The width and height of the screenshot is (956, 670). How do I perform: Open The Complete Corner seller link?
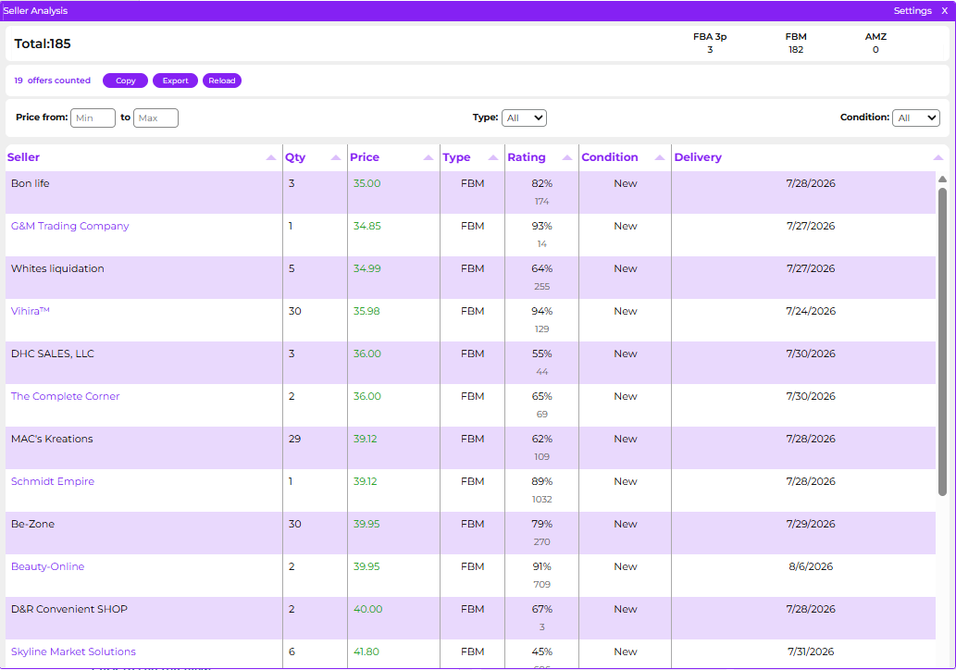(65, 396)
